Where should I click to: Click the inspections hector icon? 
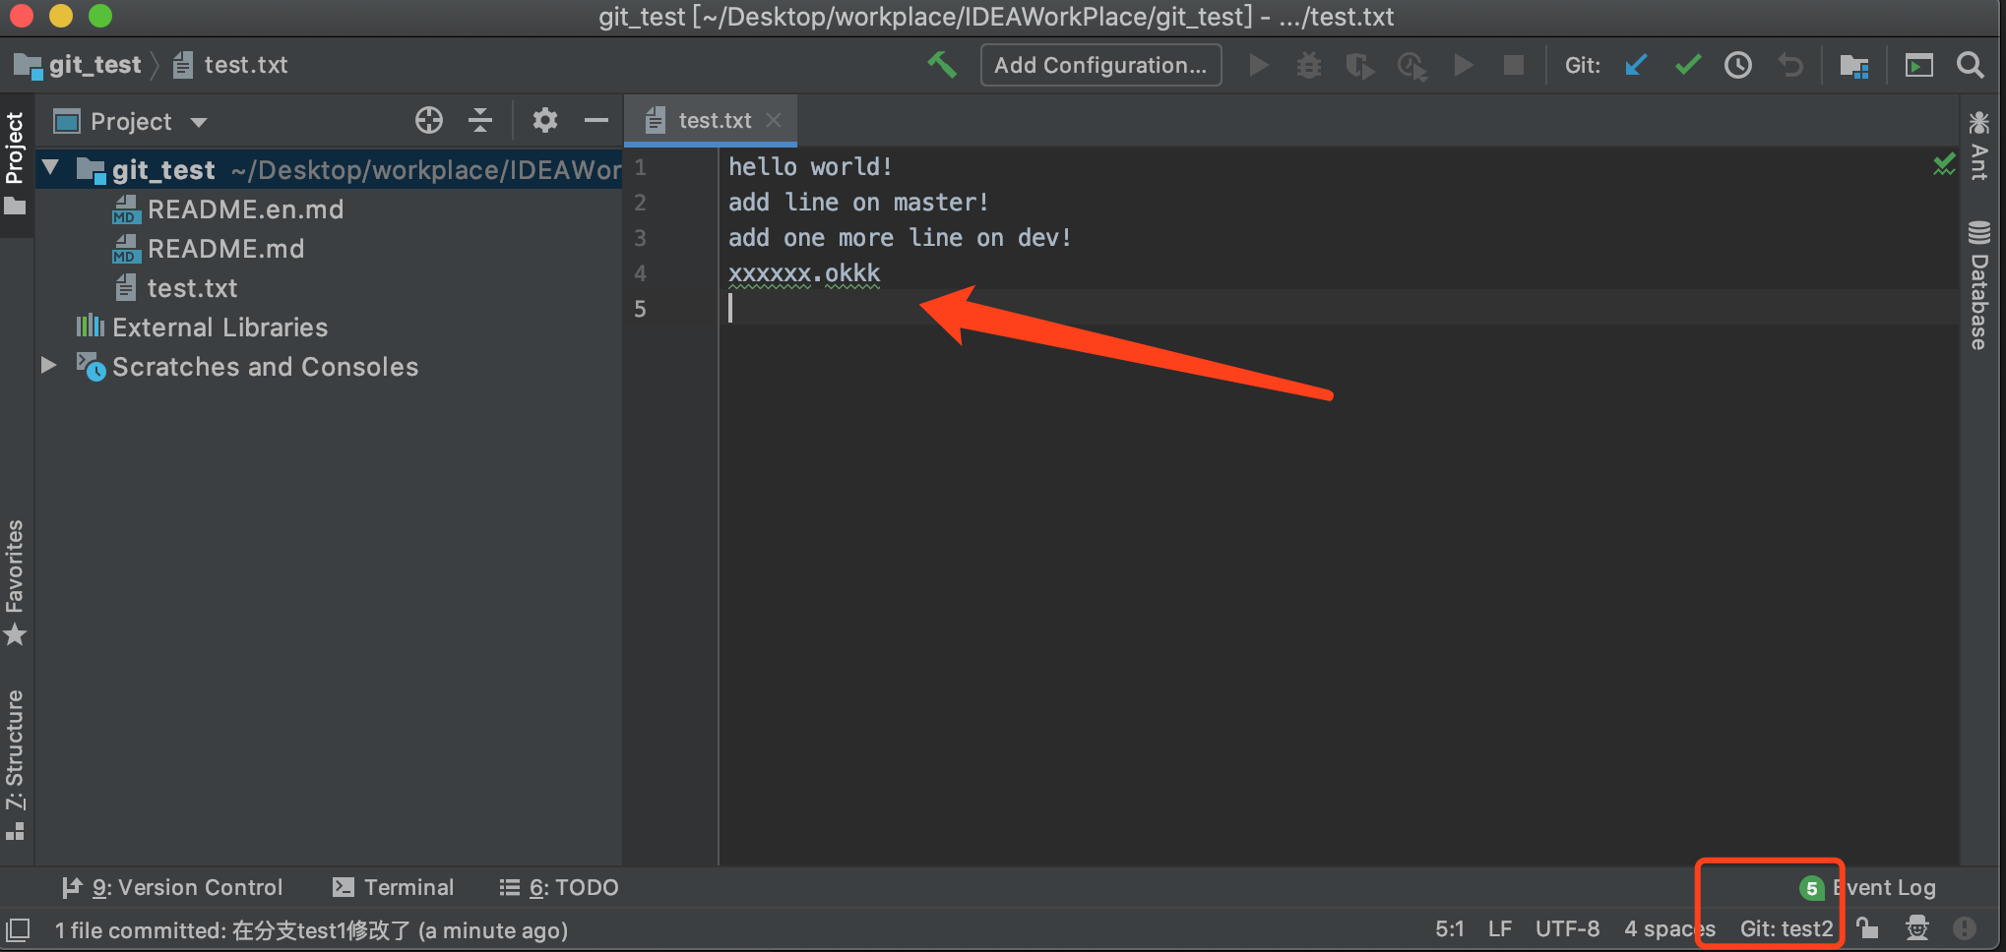click(x=1916, y=927)
